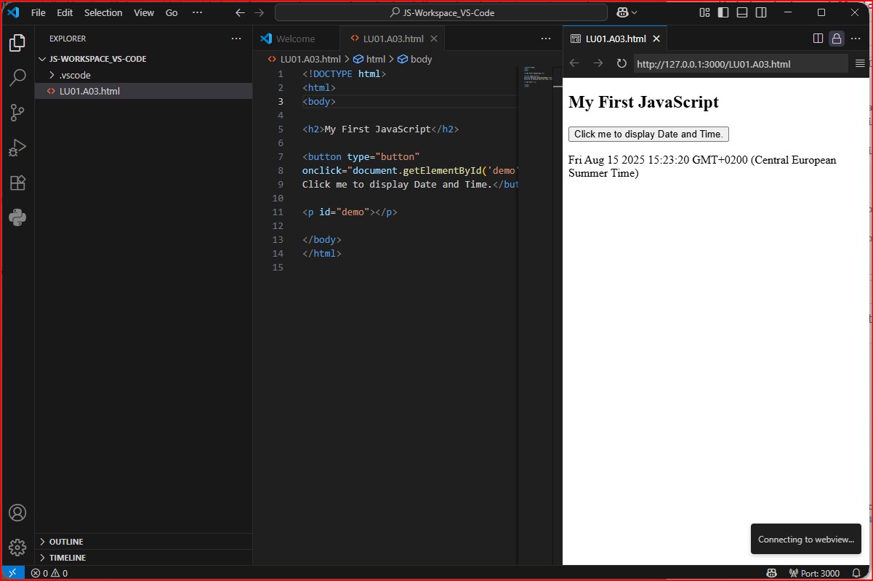Open the Extensions view

tap(17, 183)
